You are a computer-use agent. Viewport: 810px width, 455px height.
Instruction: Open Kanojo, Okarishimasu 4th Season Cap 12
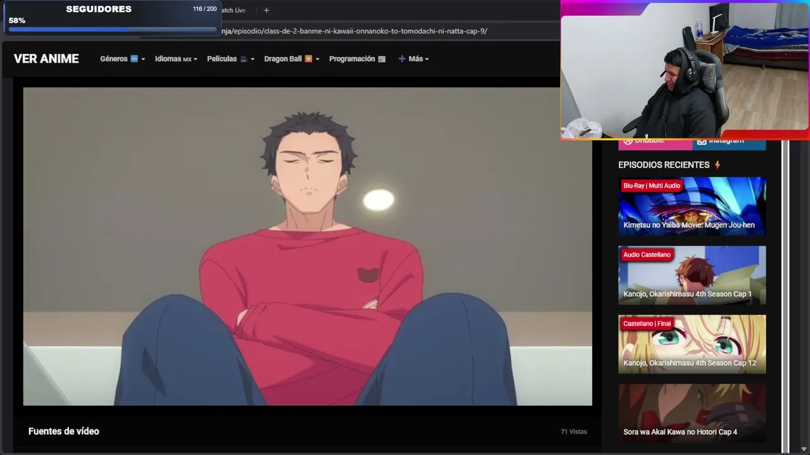[692, 344]
